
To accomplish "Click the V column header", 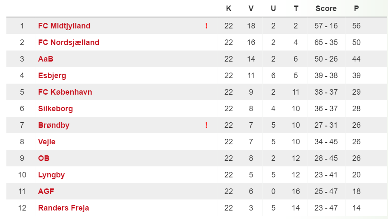I will tap(251, 8).
